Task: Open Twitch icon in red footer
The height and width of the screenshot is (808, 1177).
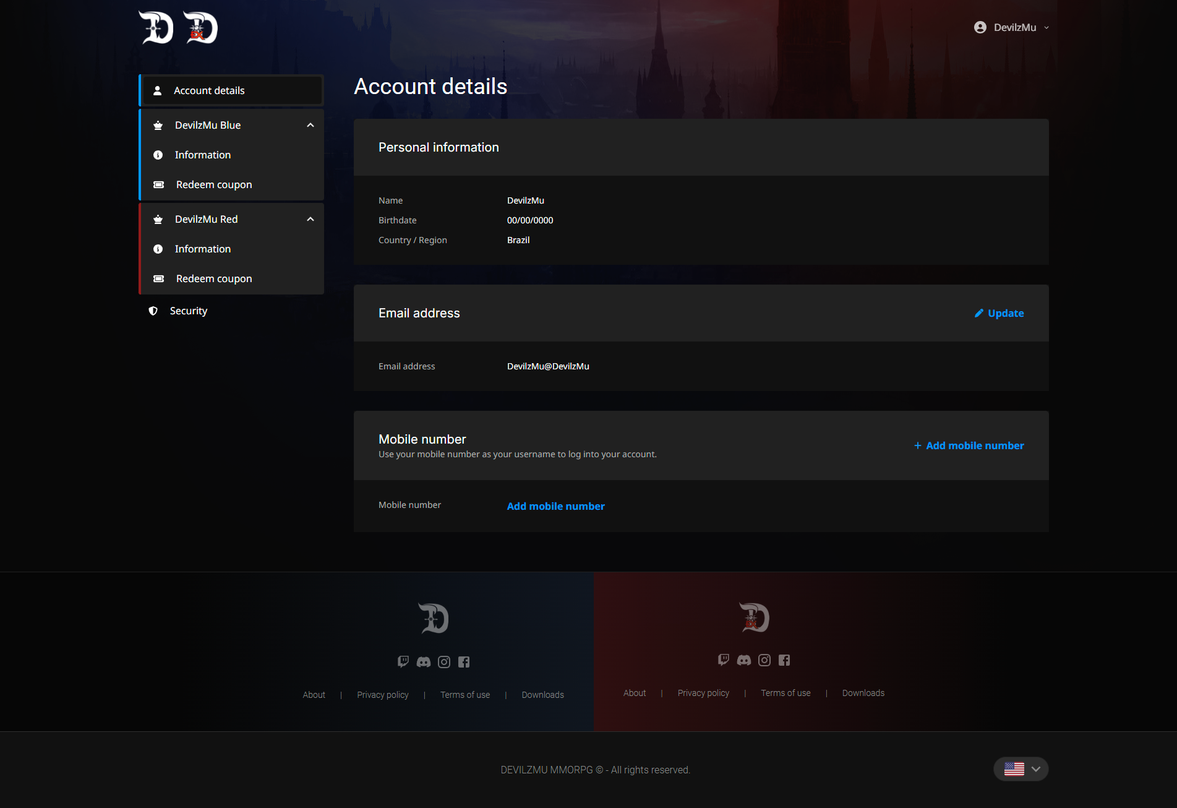Action: tap(724, 660)
